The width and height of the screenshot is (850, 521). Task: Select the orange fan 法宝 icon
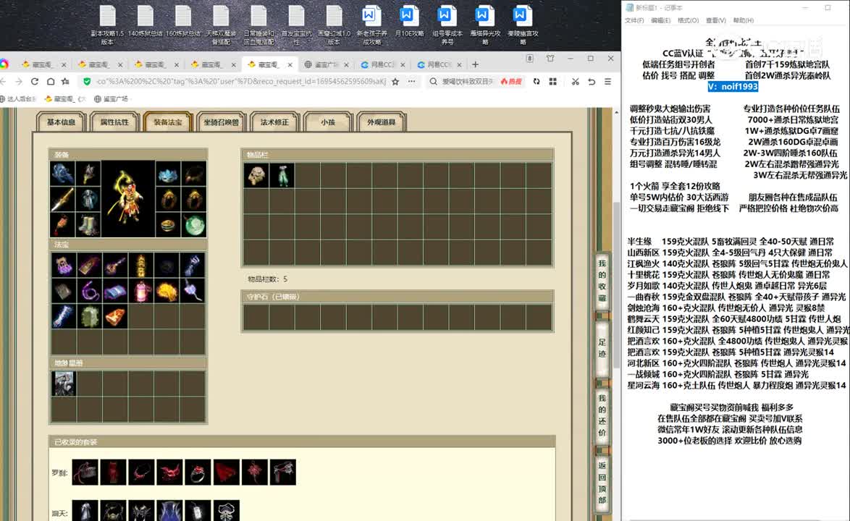[x=115, y=317]
